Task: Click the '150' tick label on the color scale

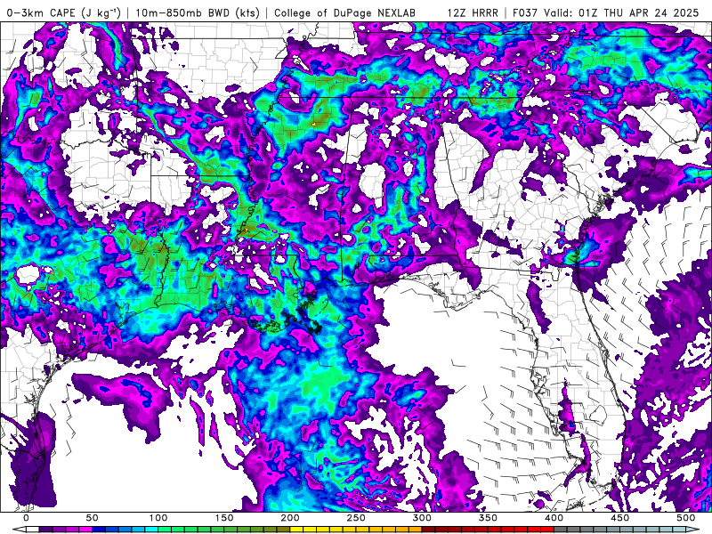Action: click(224, 518)
